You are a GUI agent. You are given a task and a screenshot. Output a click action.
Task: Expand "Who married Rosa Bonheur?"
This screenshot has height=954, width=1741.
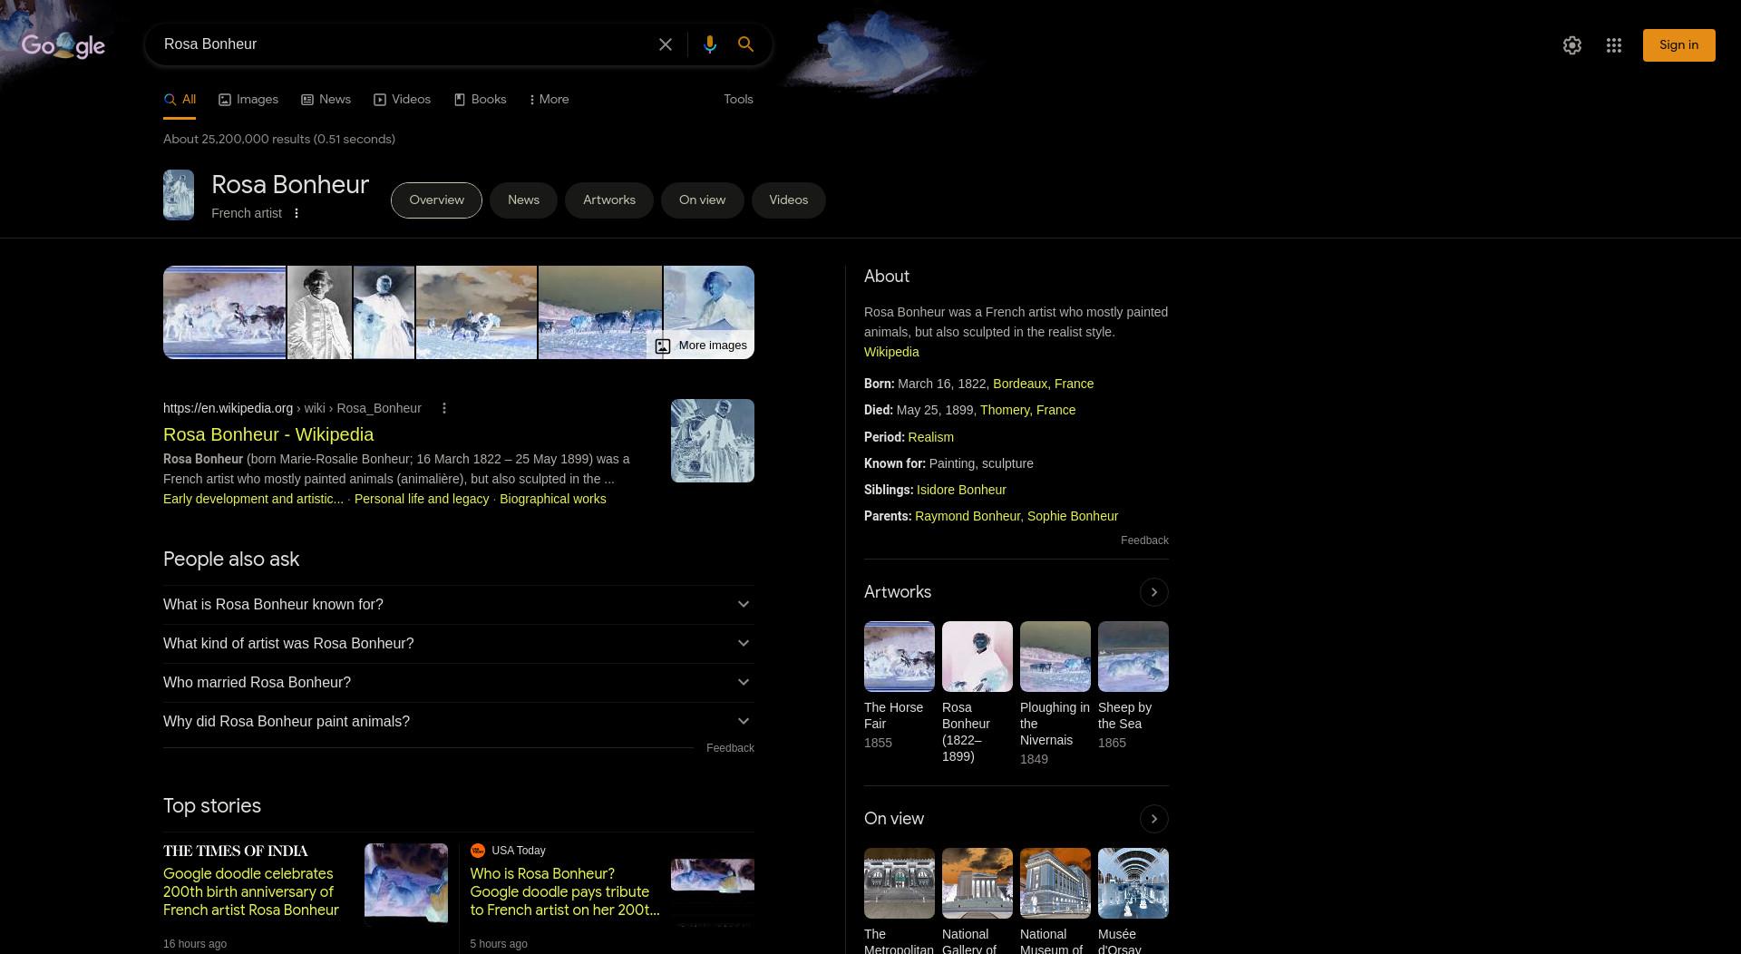pos(458,683)
